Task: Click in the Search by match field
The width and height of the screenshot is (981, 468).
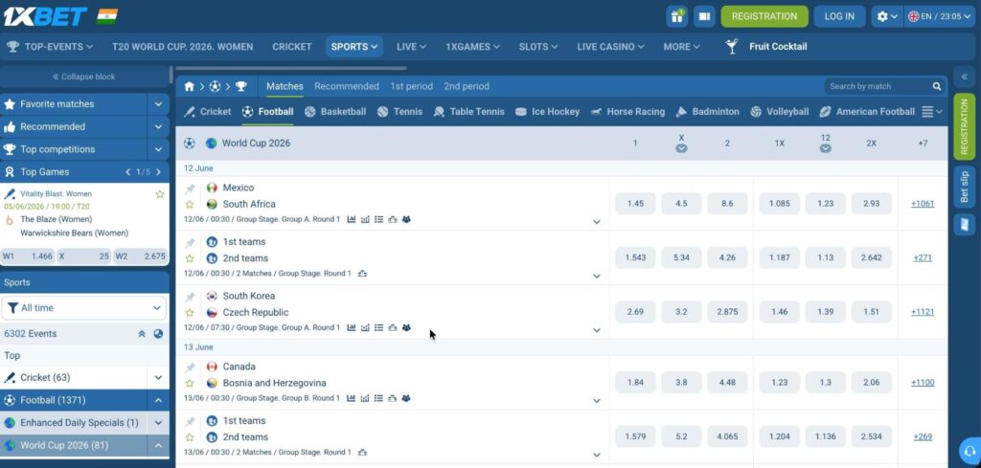Action: click(878, 86)
